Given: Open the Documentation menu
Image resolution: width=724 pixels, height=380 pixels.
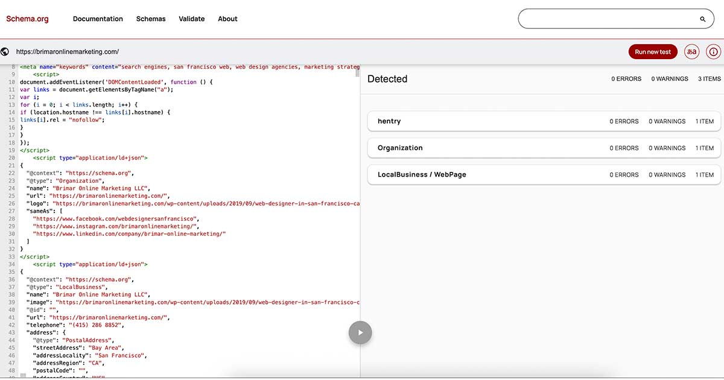Looking at the screenshot, I should tap(98, 19).
